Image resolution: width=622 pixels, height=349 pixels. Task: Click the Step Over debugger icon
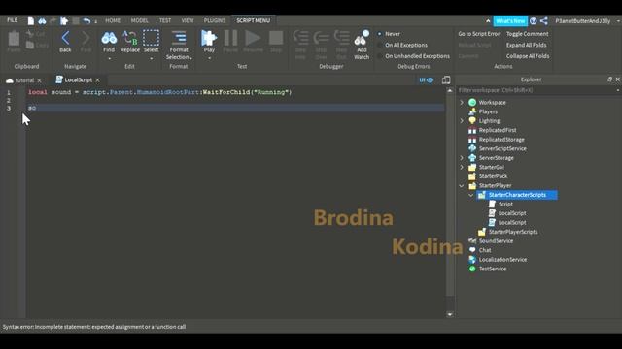pyautogui.click(x=321, y=38)
